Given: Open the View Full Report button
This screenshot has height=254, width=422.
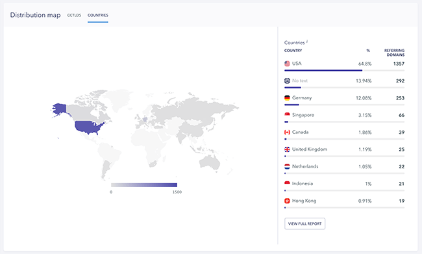Looking at the screenshot, I should (305, 223).
